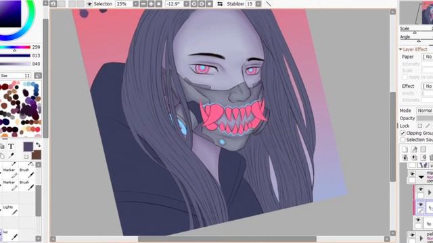Image resolution: width=433 pixels, height=243 pixels.
Task: Open the 25% zoom dropdown
Action: point(135,4)
